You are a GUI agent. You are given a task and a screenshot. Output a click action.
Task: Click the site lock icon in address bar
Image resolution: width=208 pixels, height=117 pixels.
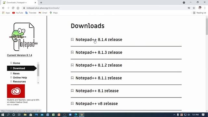coord(24,8)
